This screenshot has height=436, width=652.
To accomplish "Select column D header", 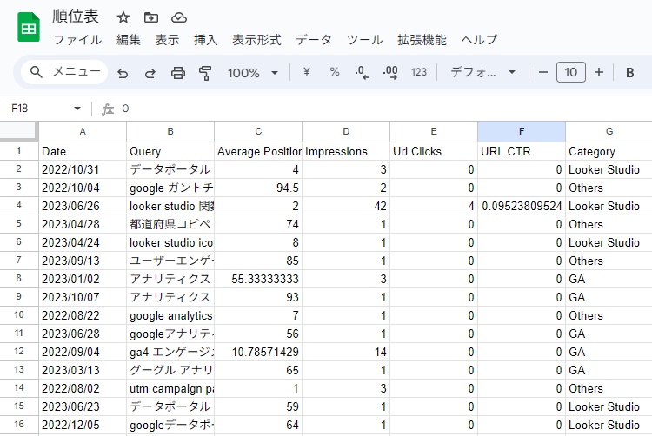I will (x=346, y=132).
